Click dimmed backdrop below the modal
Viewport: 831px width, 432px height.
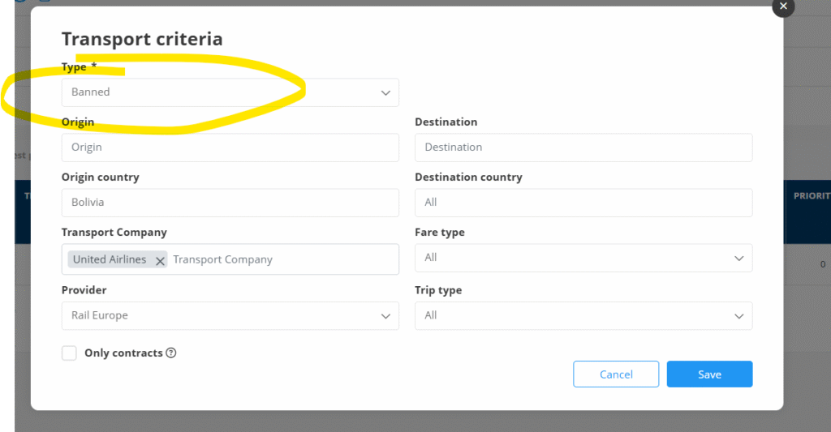(406, 421)
